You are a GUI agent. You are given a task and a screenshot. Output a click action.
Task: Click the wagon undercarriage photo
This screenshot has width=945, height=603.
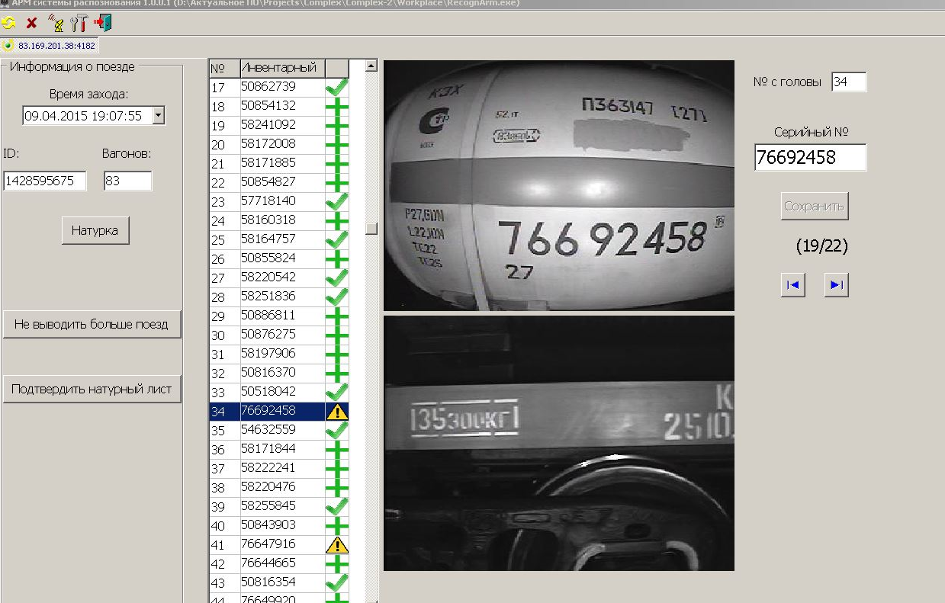(559, 444)
